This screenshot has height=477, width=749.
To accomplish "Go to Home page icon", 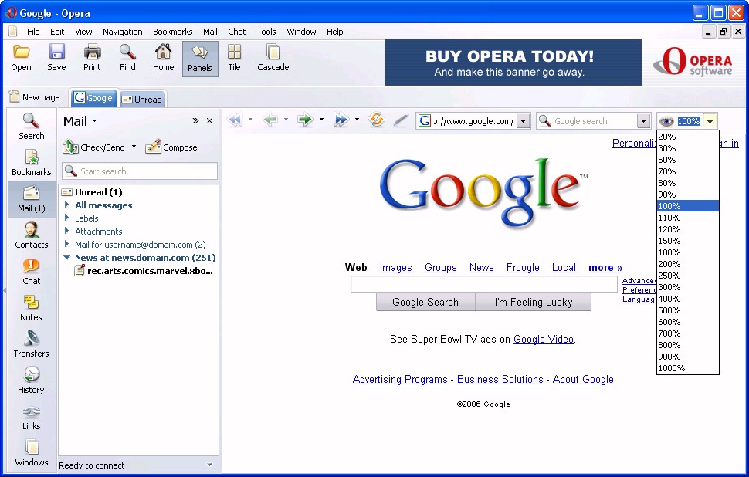I will point(164,52).
